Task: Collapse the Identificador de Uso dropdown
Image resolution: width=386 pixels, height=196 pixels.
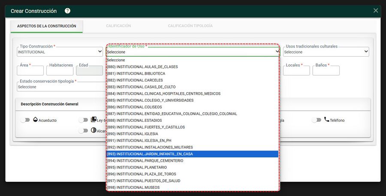Action: click(193, 52)
